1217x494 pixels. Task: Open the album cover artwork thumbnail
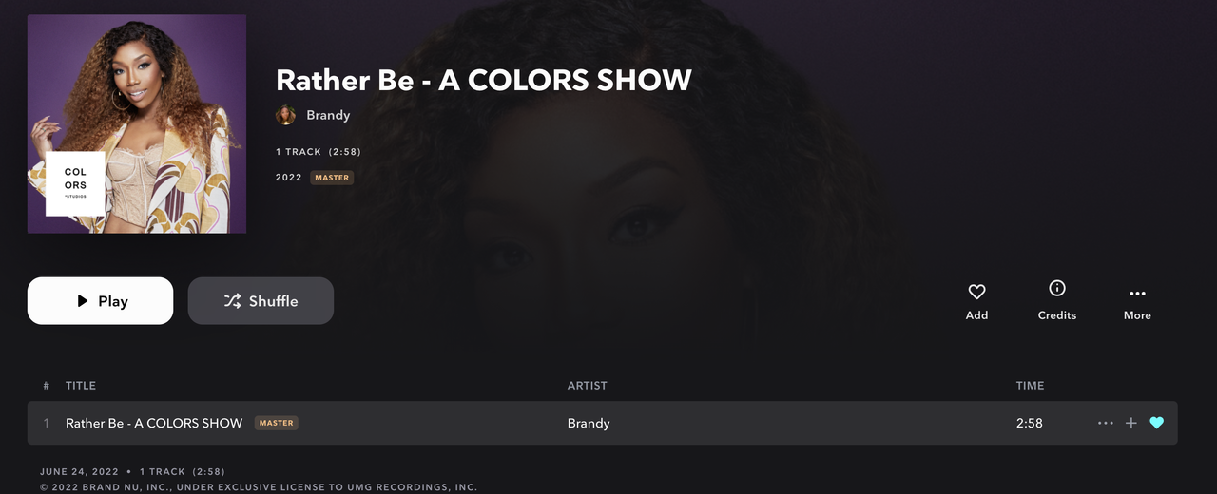[137, 123]
